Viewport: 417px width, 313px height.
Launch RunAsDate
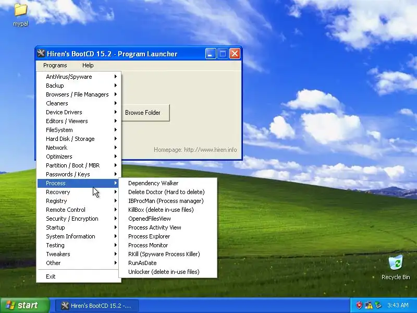[x=168, y=263]
